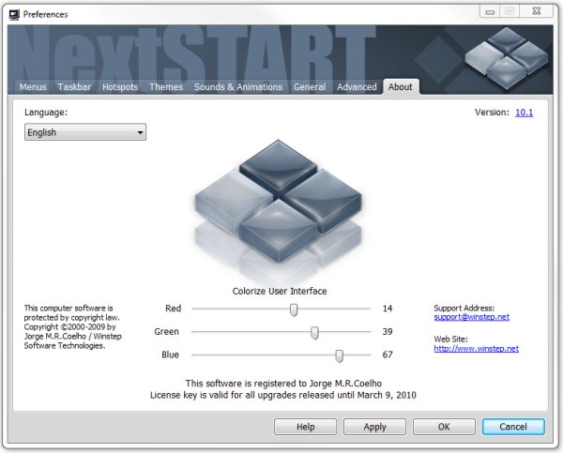Click the Blue color slider thumb
563x453 pixels.
[x=339, y=355]
